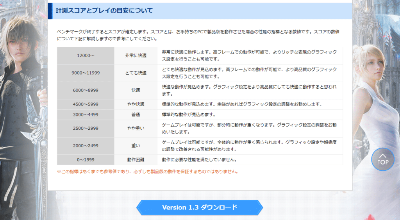Click the やや重い rating cell
The width and height of the screenshot is (400, 220).
tap(136, 129)
